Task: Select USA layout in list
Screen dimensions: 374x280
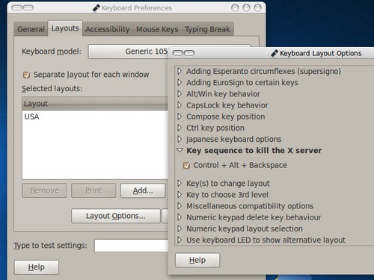Action: [x=95, y=116]
